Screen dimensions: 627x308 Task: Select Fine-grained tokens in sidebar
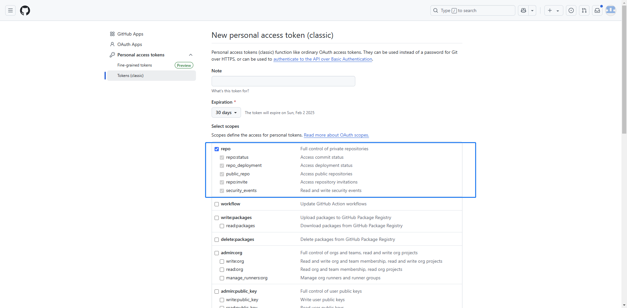point(135,65)
